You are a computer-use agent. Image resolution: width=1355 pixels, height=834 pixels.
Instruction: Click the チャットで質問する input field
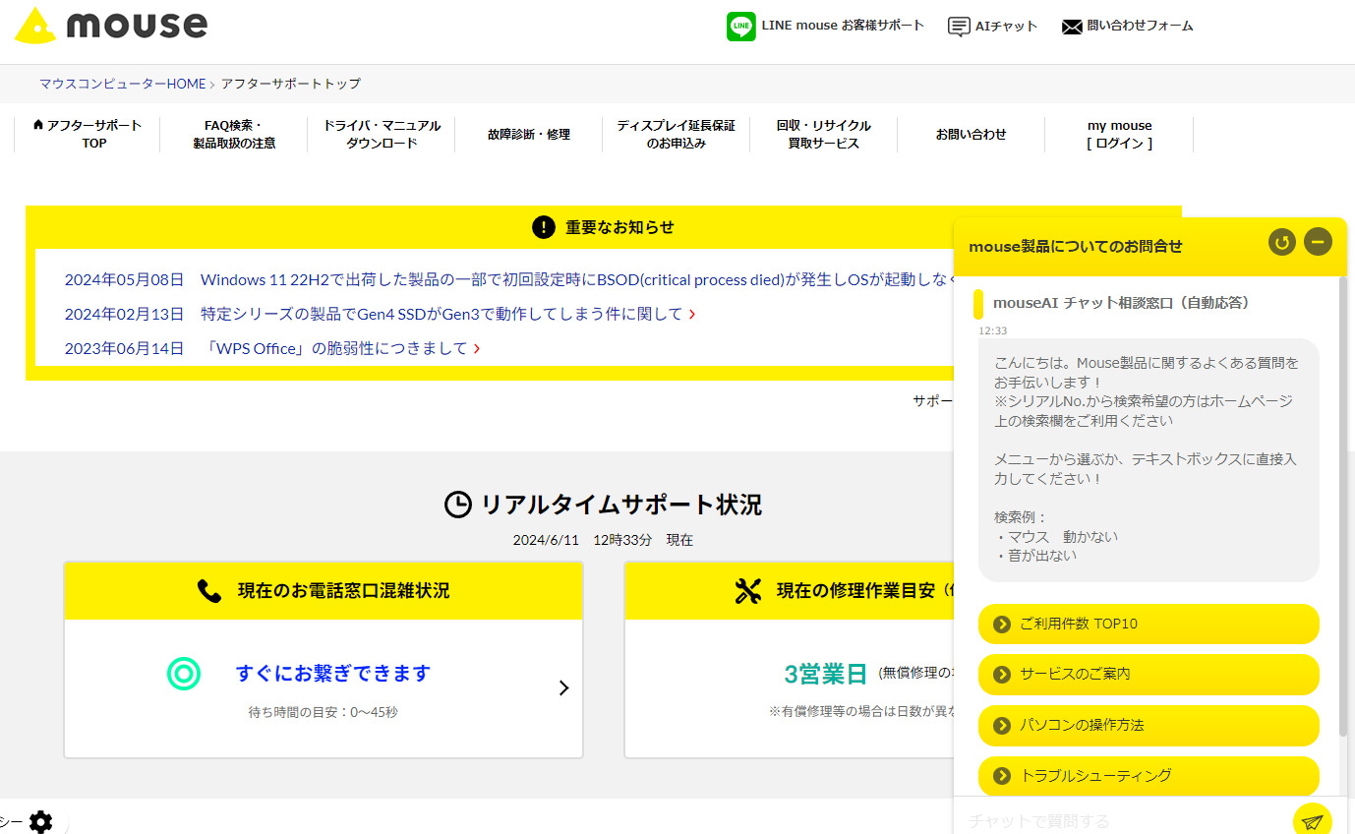[1111, 819]
